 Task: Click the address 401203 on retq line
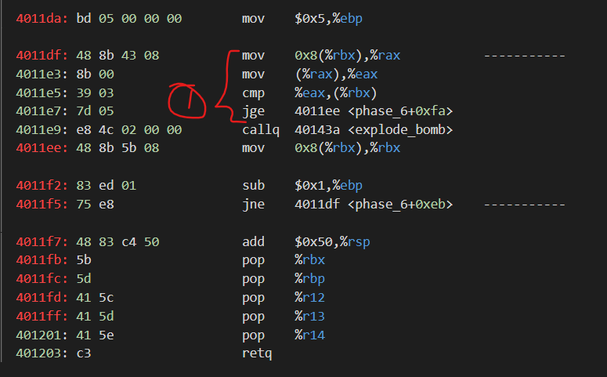pyautogui.click(x=42, y=353)
